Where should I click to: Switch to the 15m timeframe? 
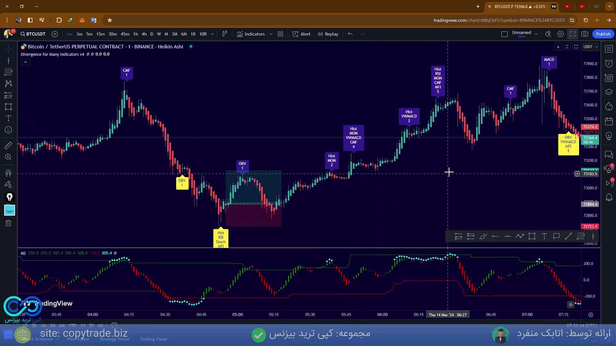100,34
